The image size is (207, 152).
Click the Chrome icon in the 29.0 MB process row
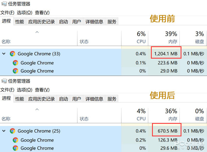click(x=15, y=71)
